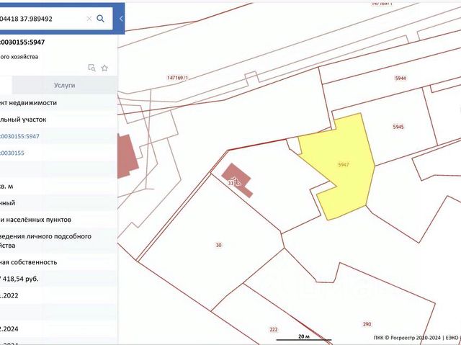
Task: Select parcel 5944 on the map
Action: coord(400,79)
